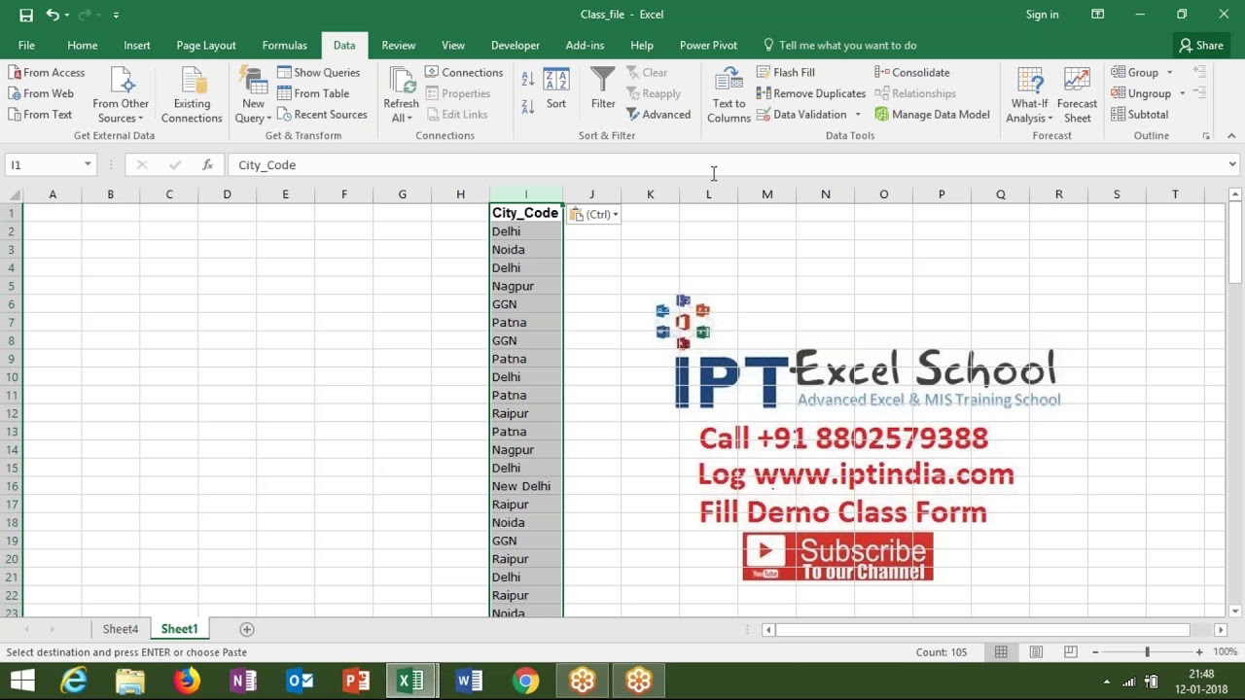Viewport: 1245px width, 700px height.
Task: Open Outline dialog launcher
Action: tap(1205, 136)
